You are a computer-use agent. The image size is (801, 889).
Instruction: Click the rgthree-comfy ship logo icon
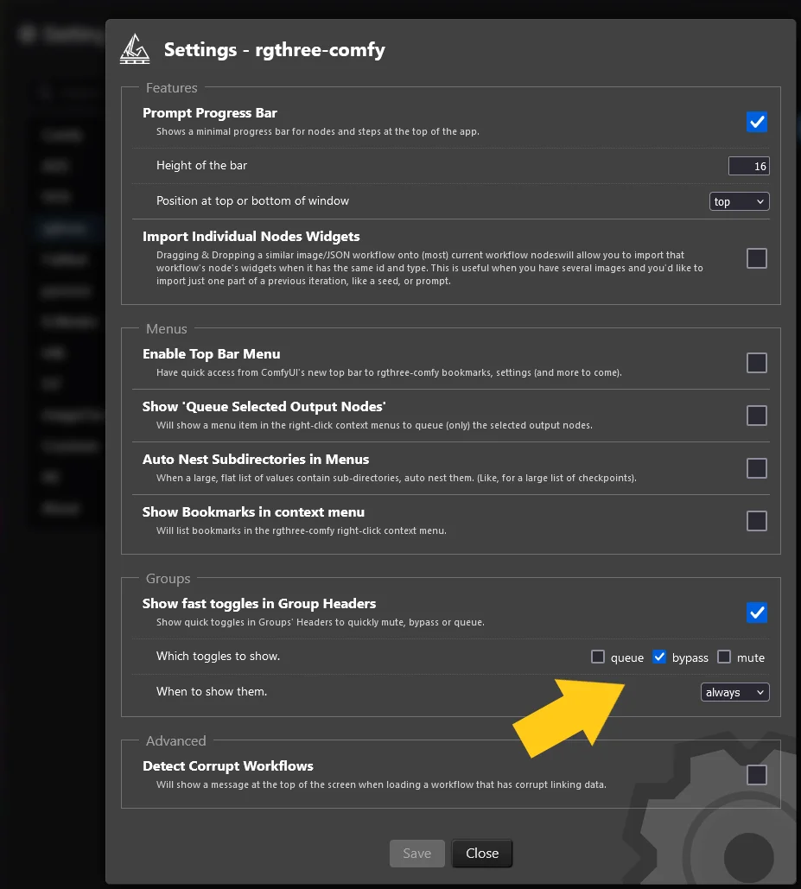[135, 49]
